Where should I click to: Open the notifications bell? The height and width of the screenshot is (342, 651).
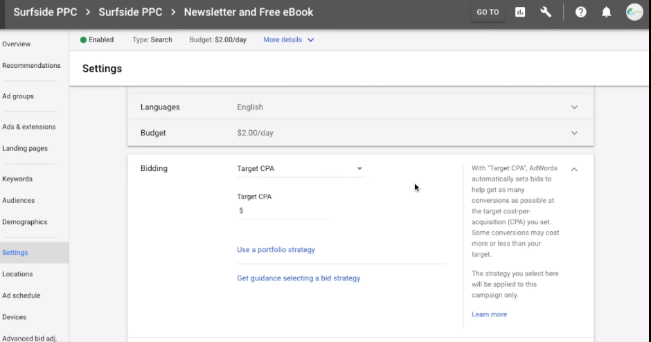[607, 12]
